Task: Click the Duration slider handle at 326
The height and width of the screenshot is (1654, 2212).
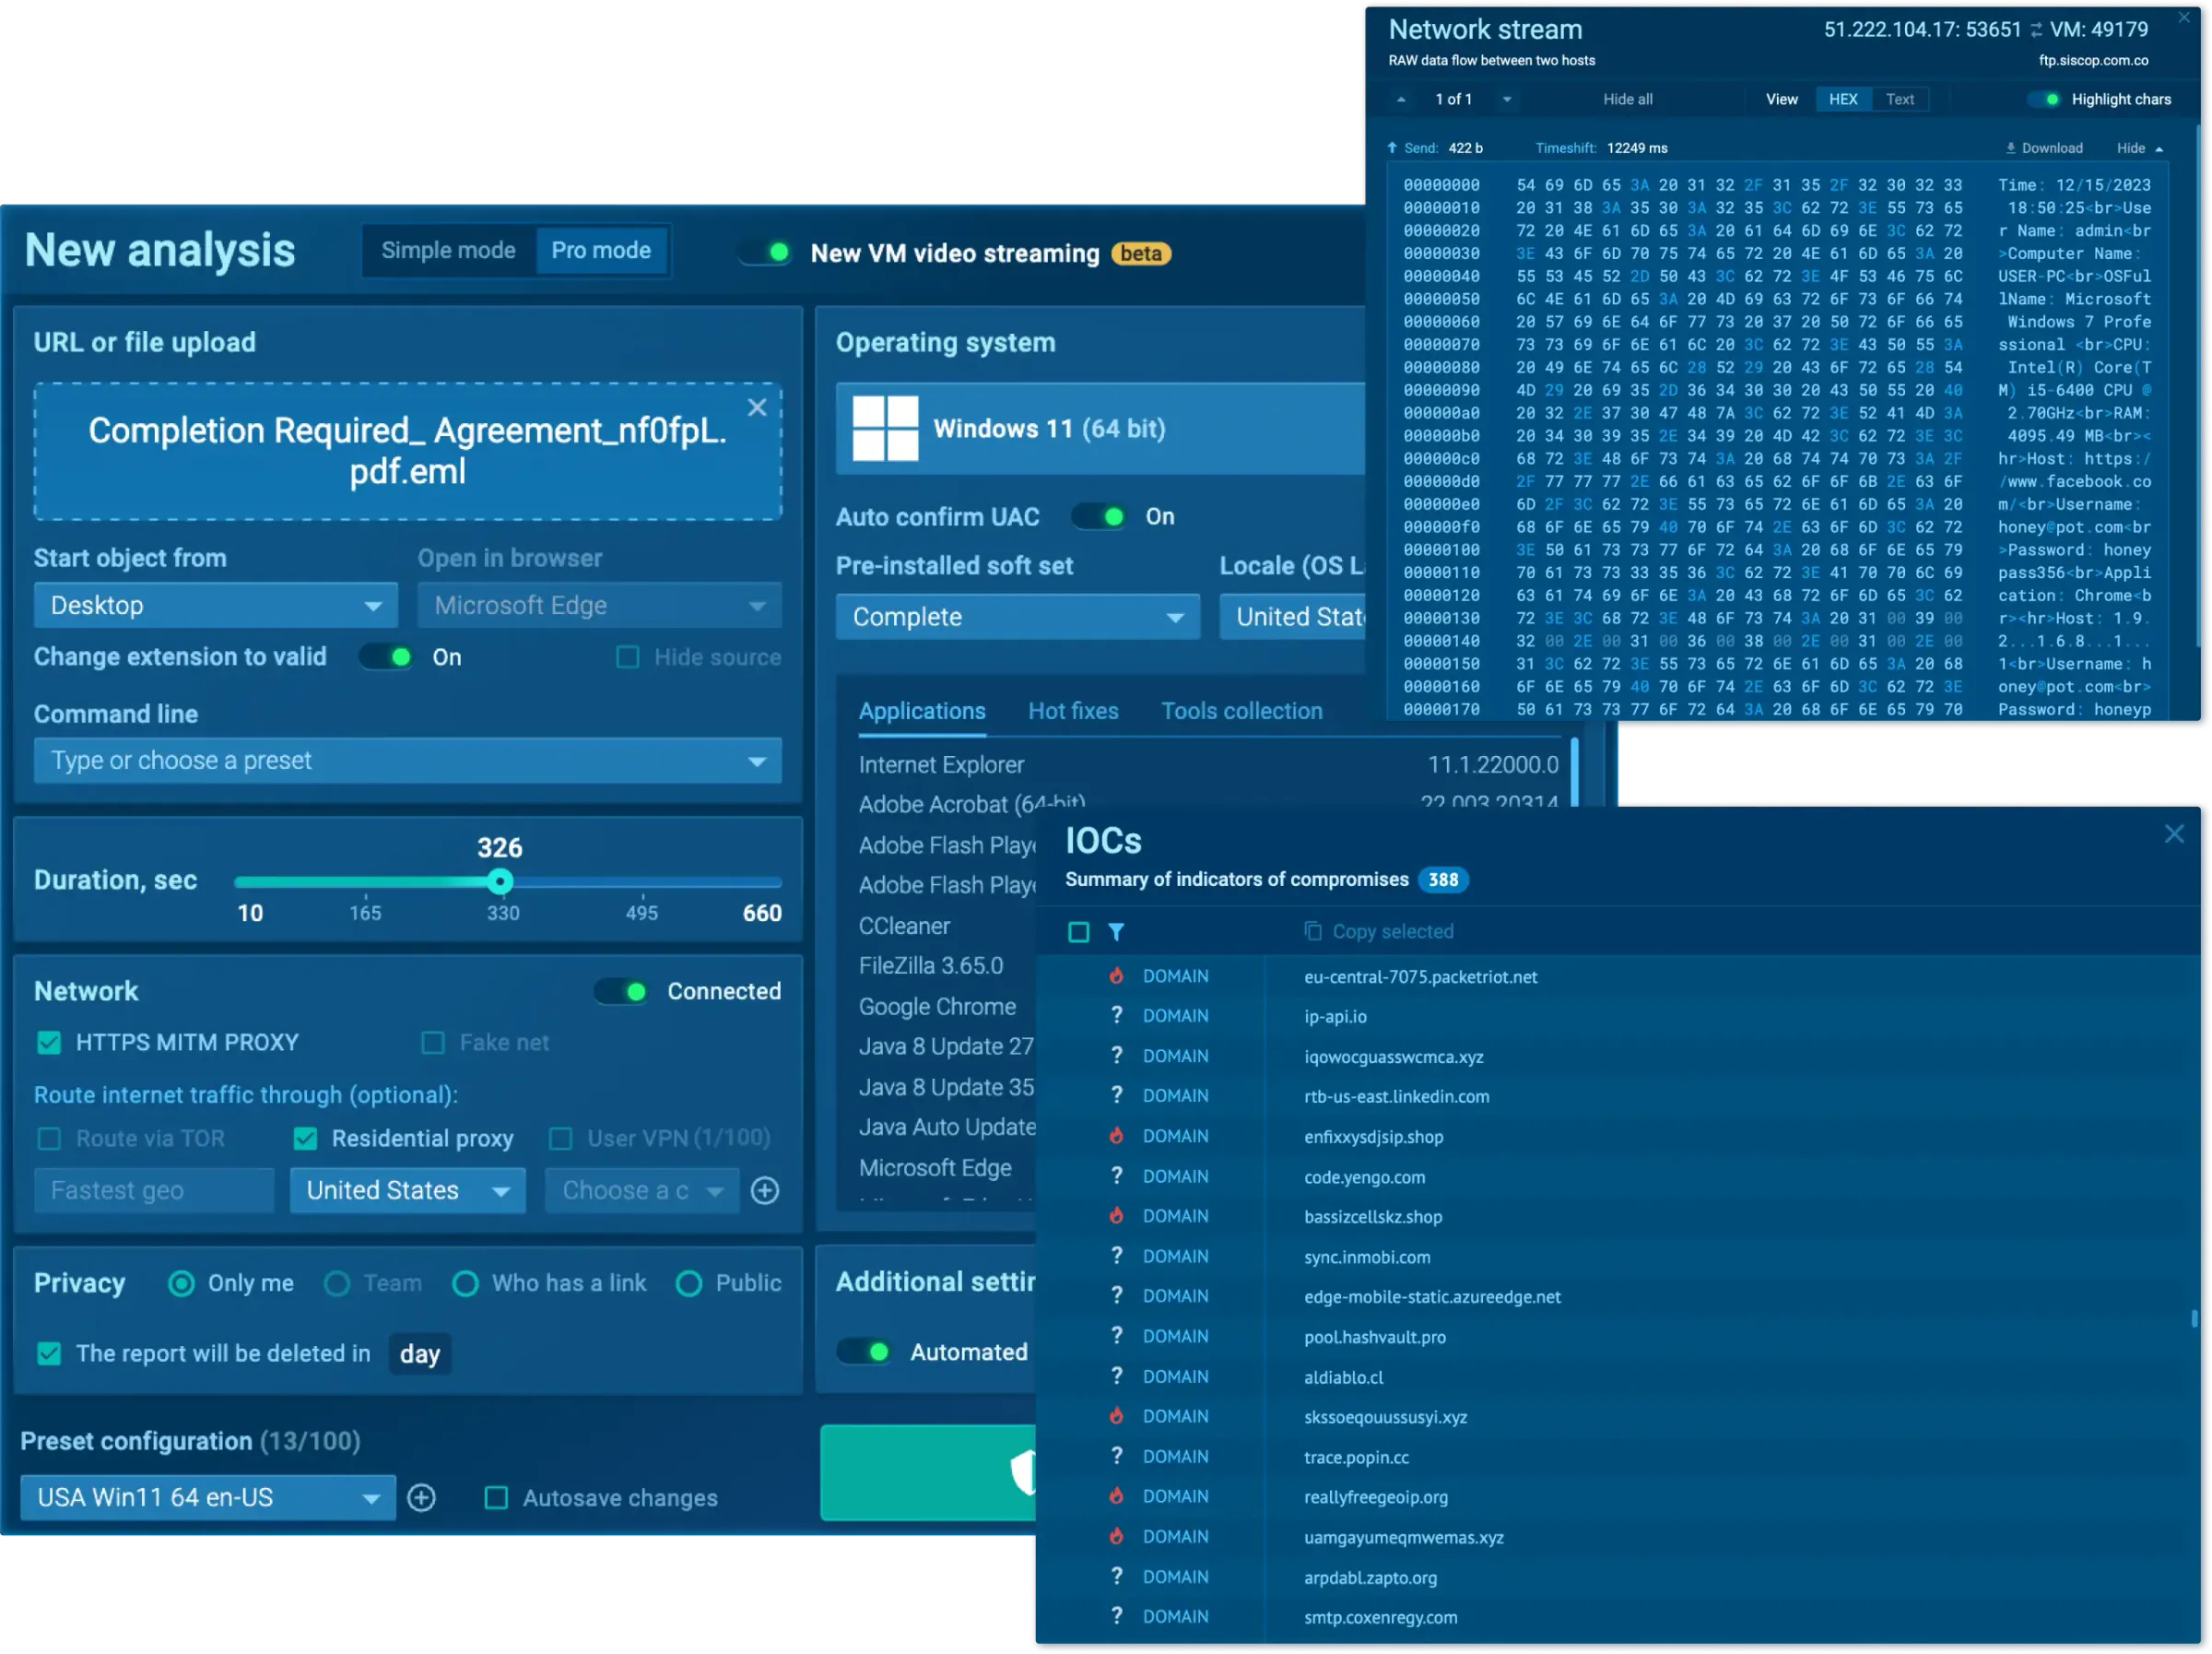Action: coord(500,881)
